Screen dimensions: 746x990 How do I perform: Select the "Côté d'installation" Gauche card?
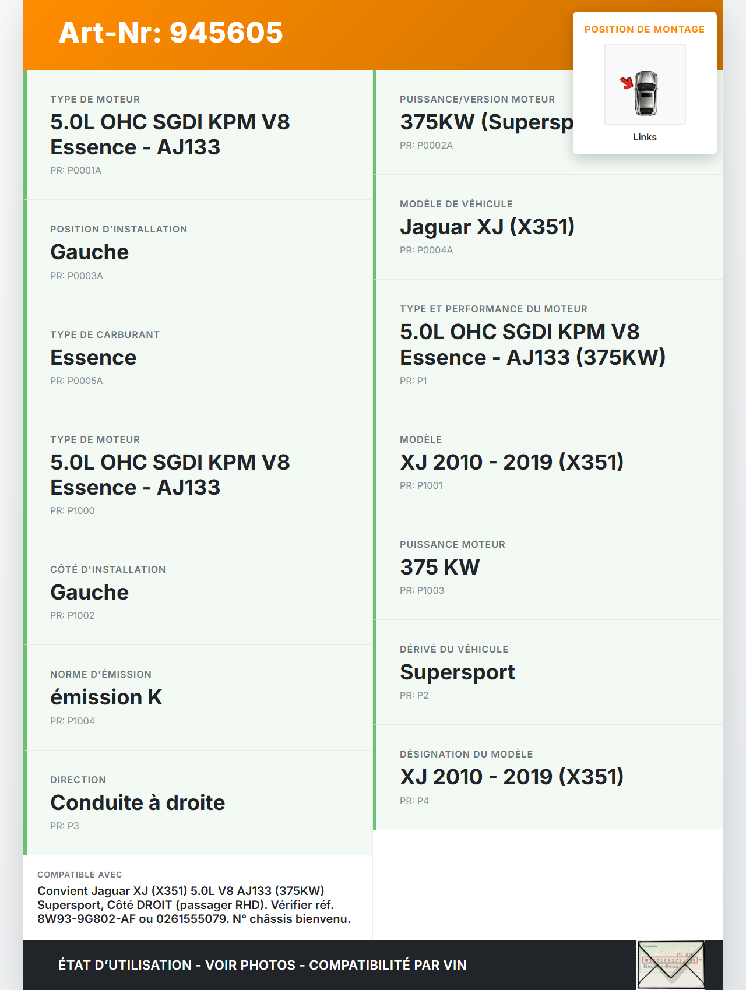pos(198,592)
